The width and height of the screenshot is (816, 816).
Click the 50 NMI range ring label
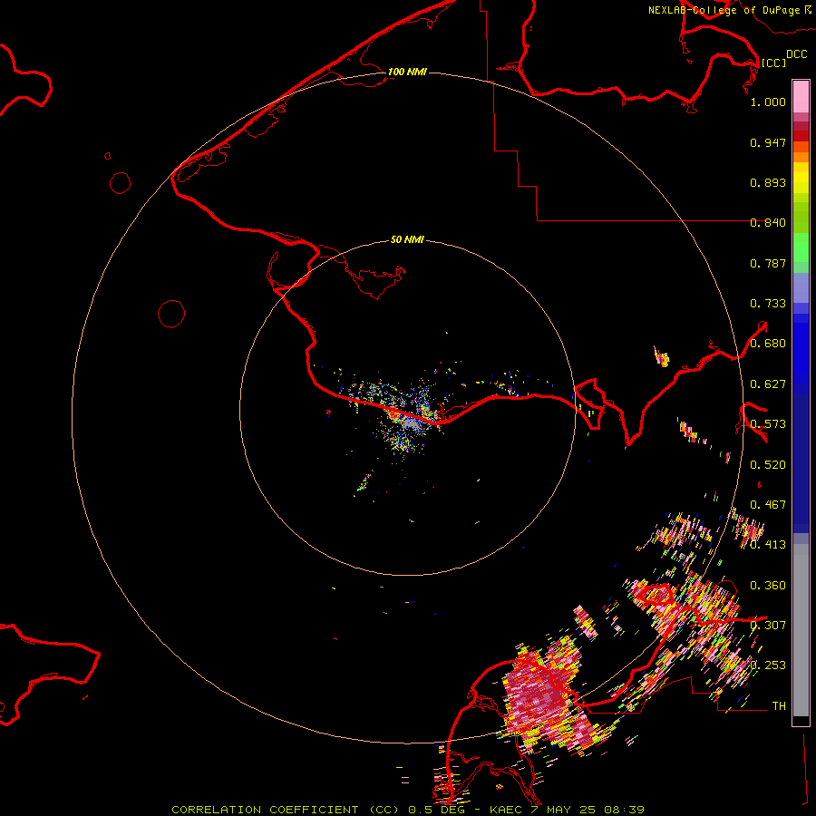pyautogui.click(x=407, y=239)
